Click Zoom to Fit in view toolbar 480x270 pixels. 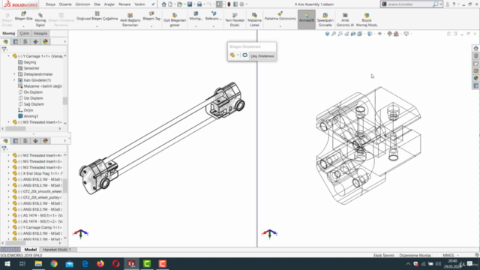coord(334,34)
